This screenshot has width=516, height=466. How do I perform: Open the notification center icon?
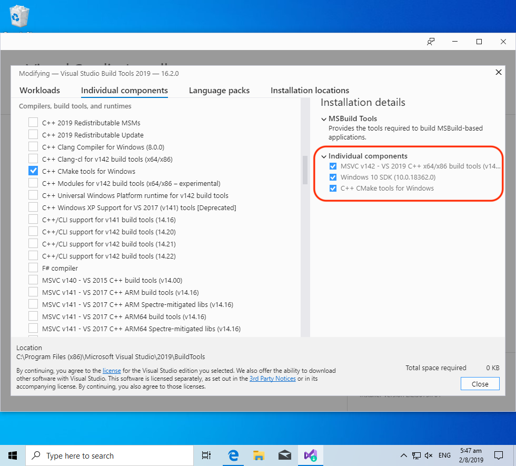click(499, 455)
